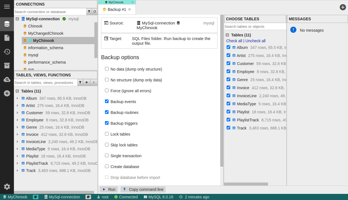Click the Uncheck all link
The width and height of the screenshot is (348, 200).
point(255,41)
